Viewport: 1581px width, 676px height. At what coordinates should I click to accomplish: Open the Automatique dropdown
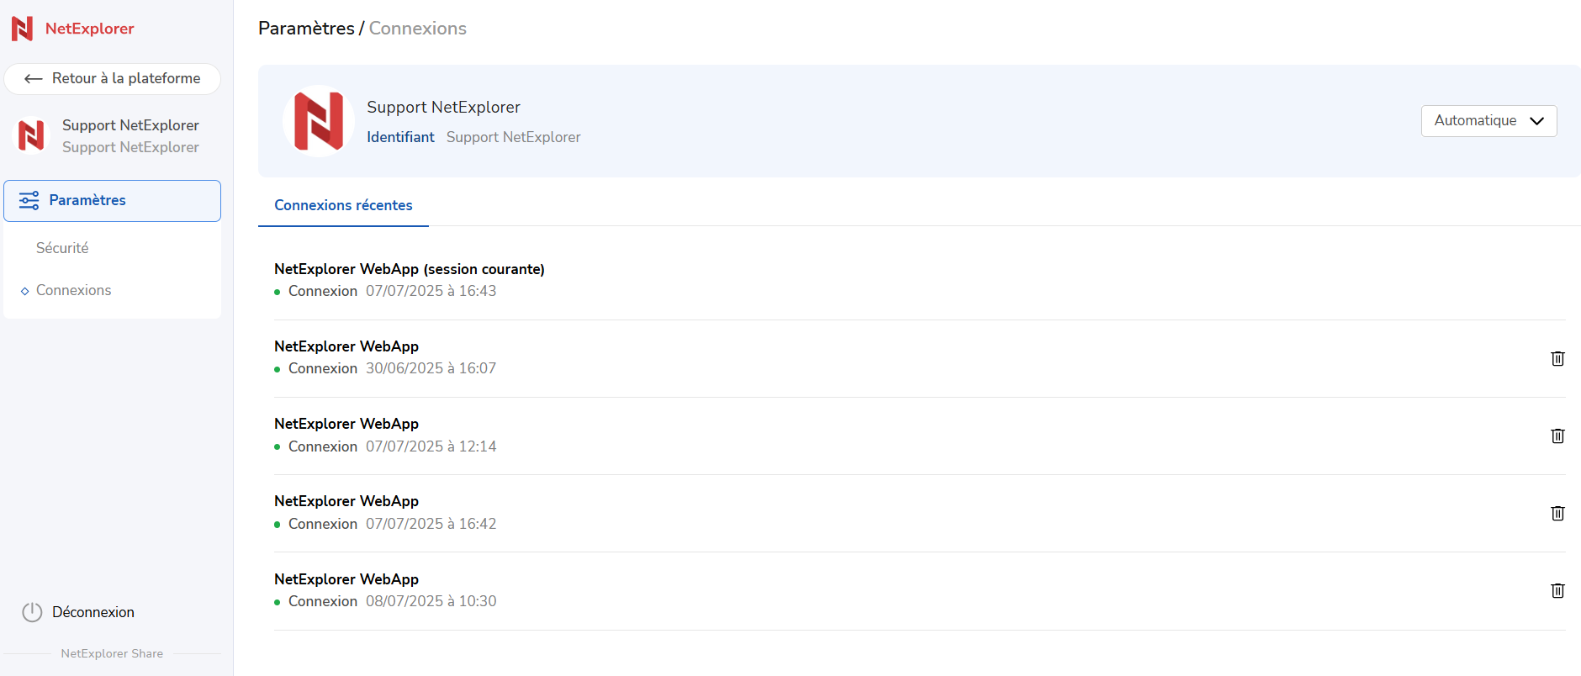1488,120
